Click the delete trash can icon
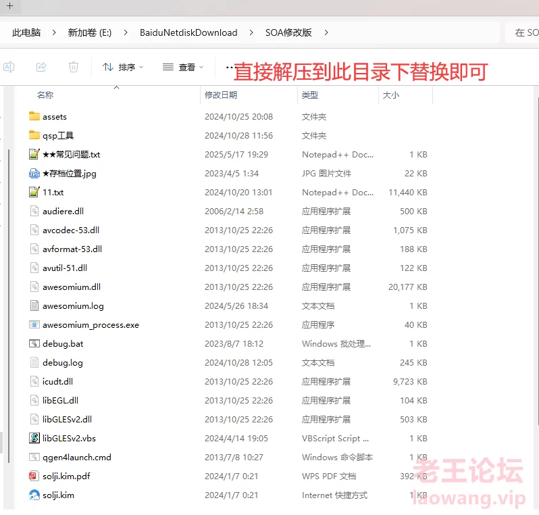This screenshot has height=515, width=539. coord(73,67)
